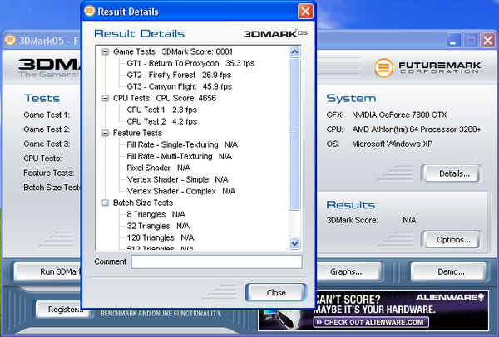
Task: Collapse the Batch Size Tests tree node
Action: [x=105, y=203]
